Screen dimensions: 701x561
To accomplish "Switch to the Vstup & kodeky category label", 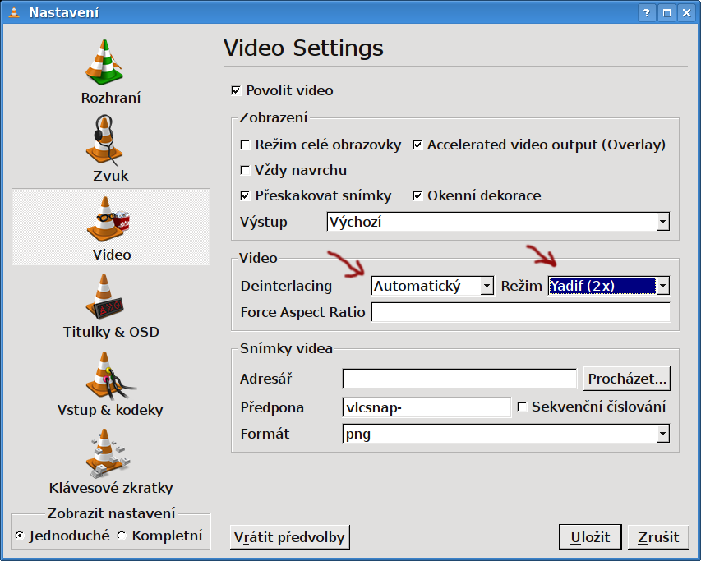I will click(110, 410).
